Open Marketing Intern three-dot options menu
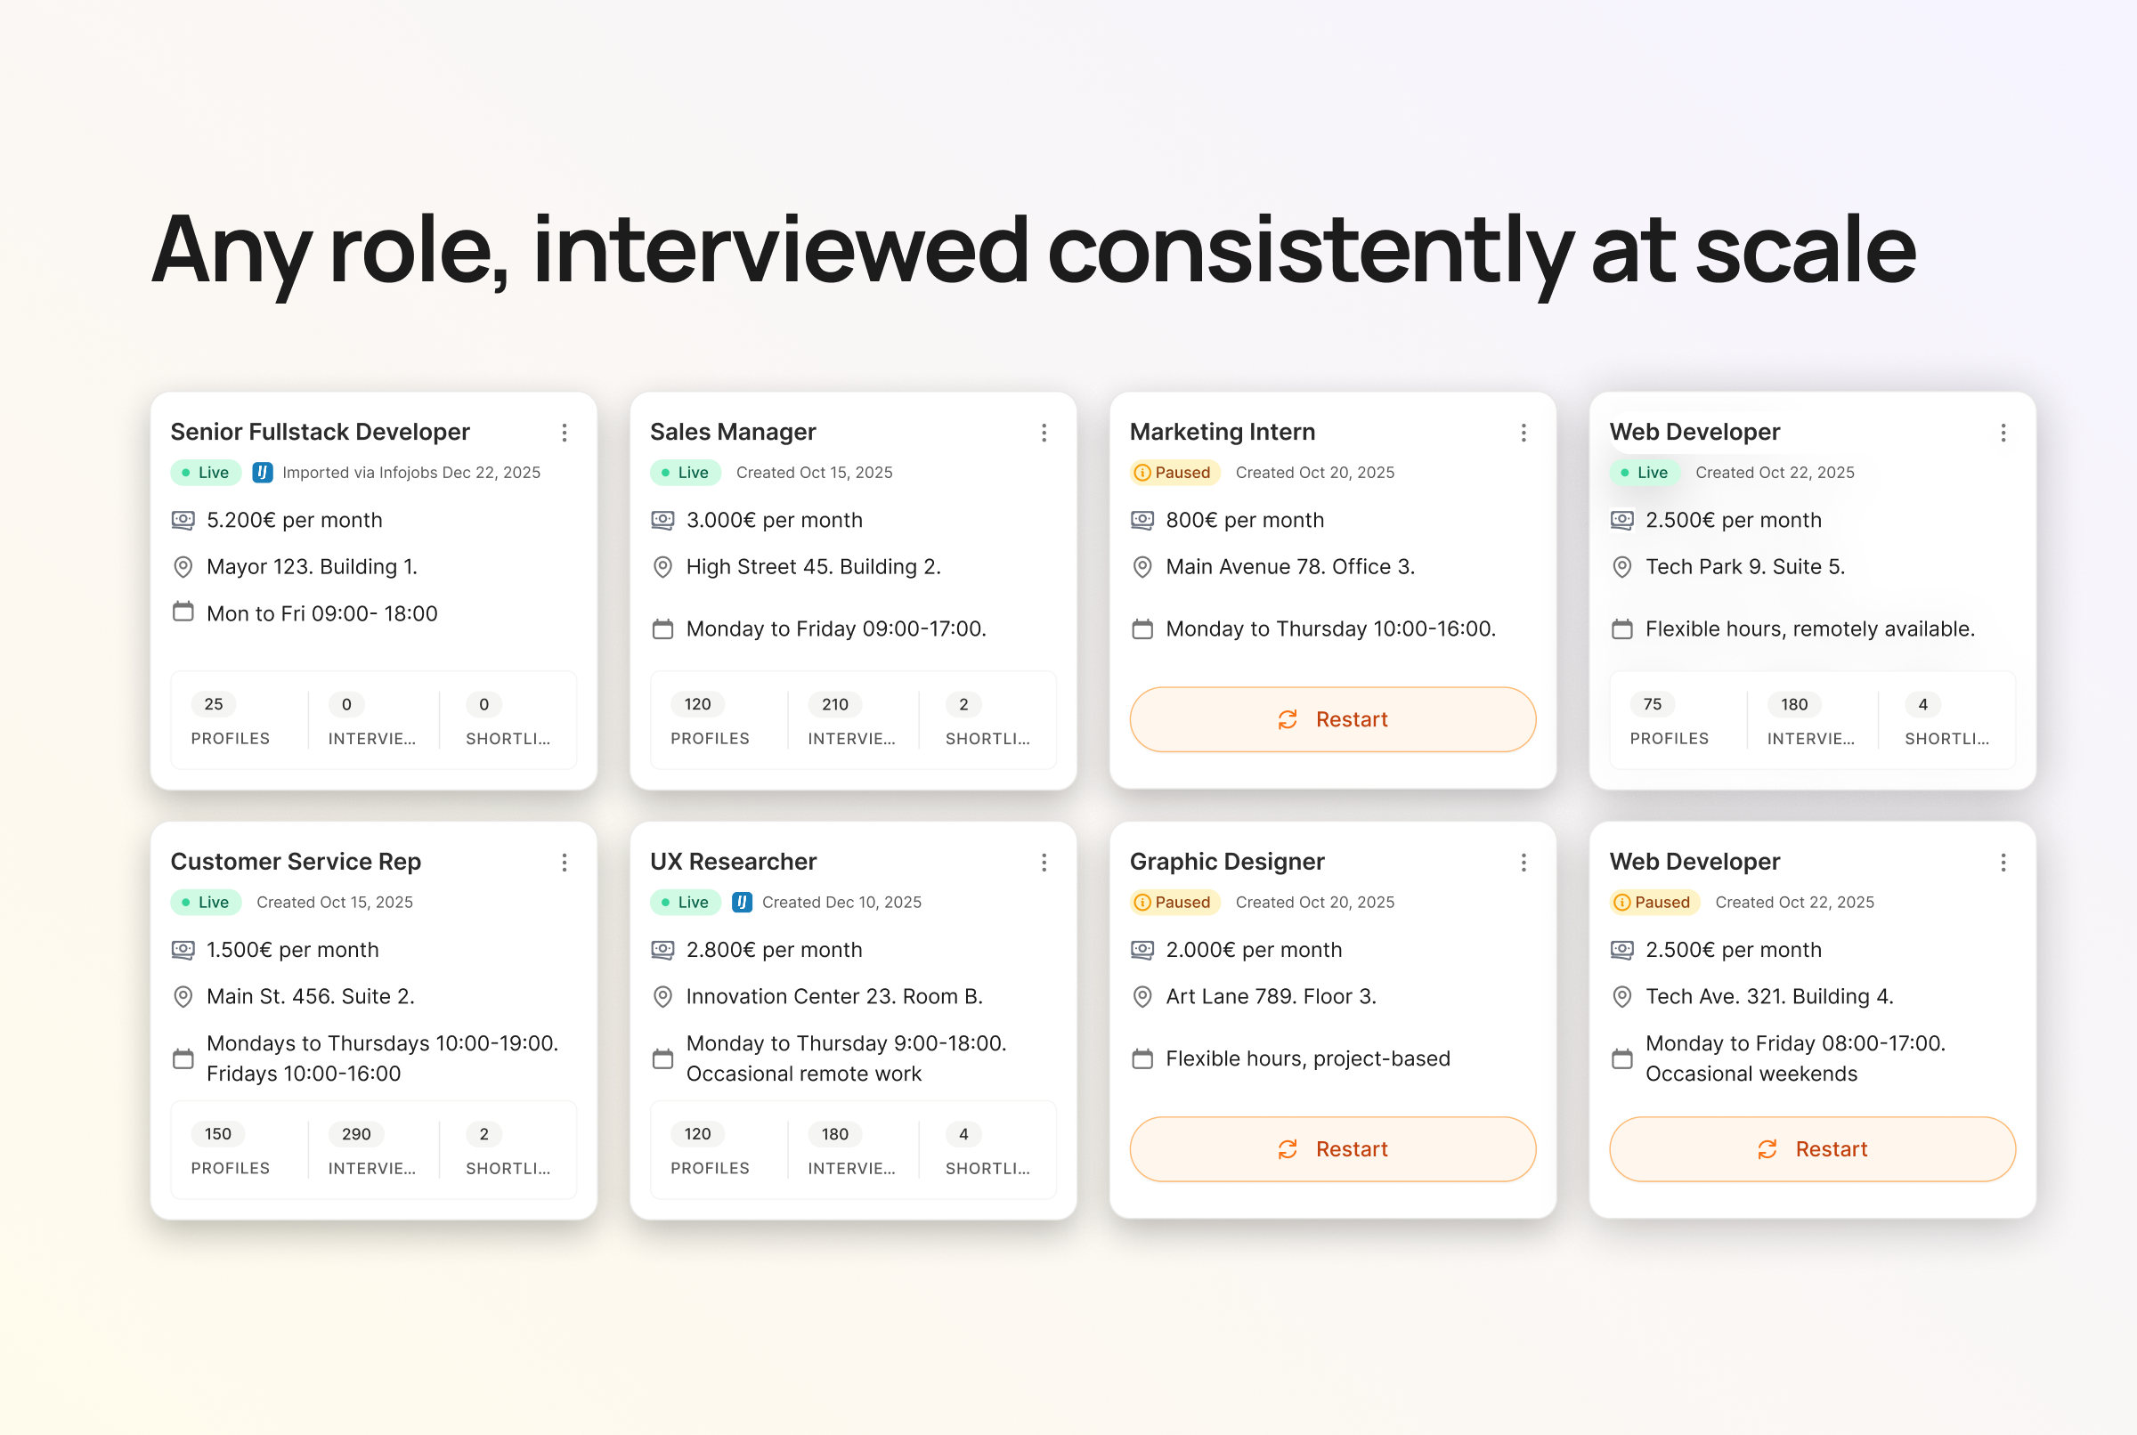Screen dimensions: 2137x1435 1523,433
